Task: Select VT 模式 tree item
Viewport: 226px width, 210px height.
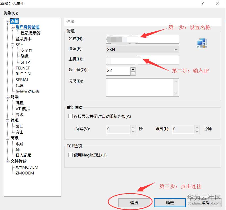Action: [23, 109]
